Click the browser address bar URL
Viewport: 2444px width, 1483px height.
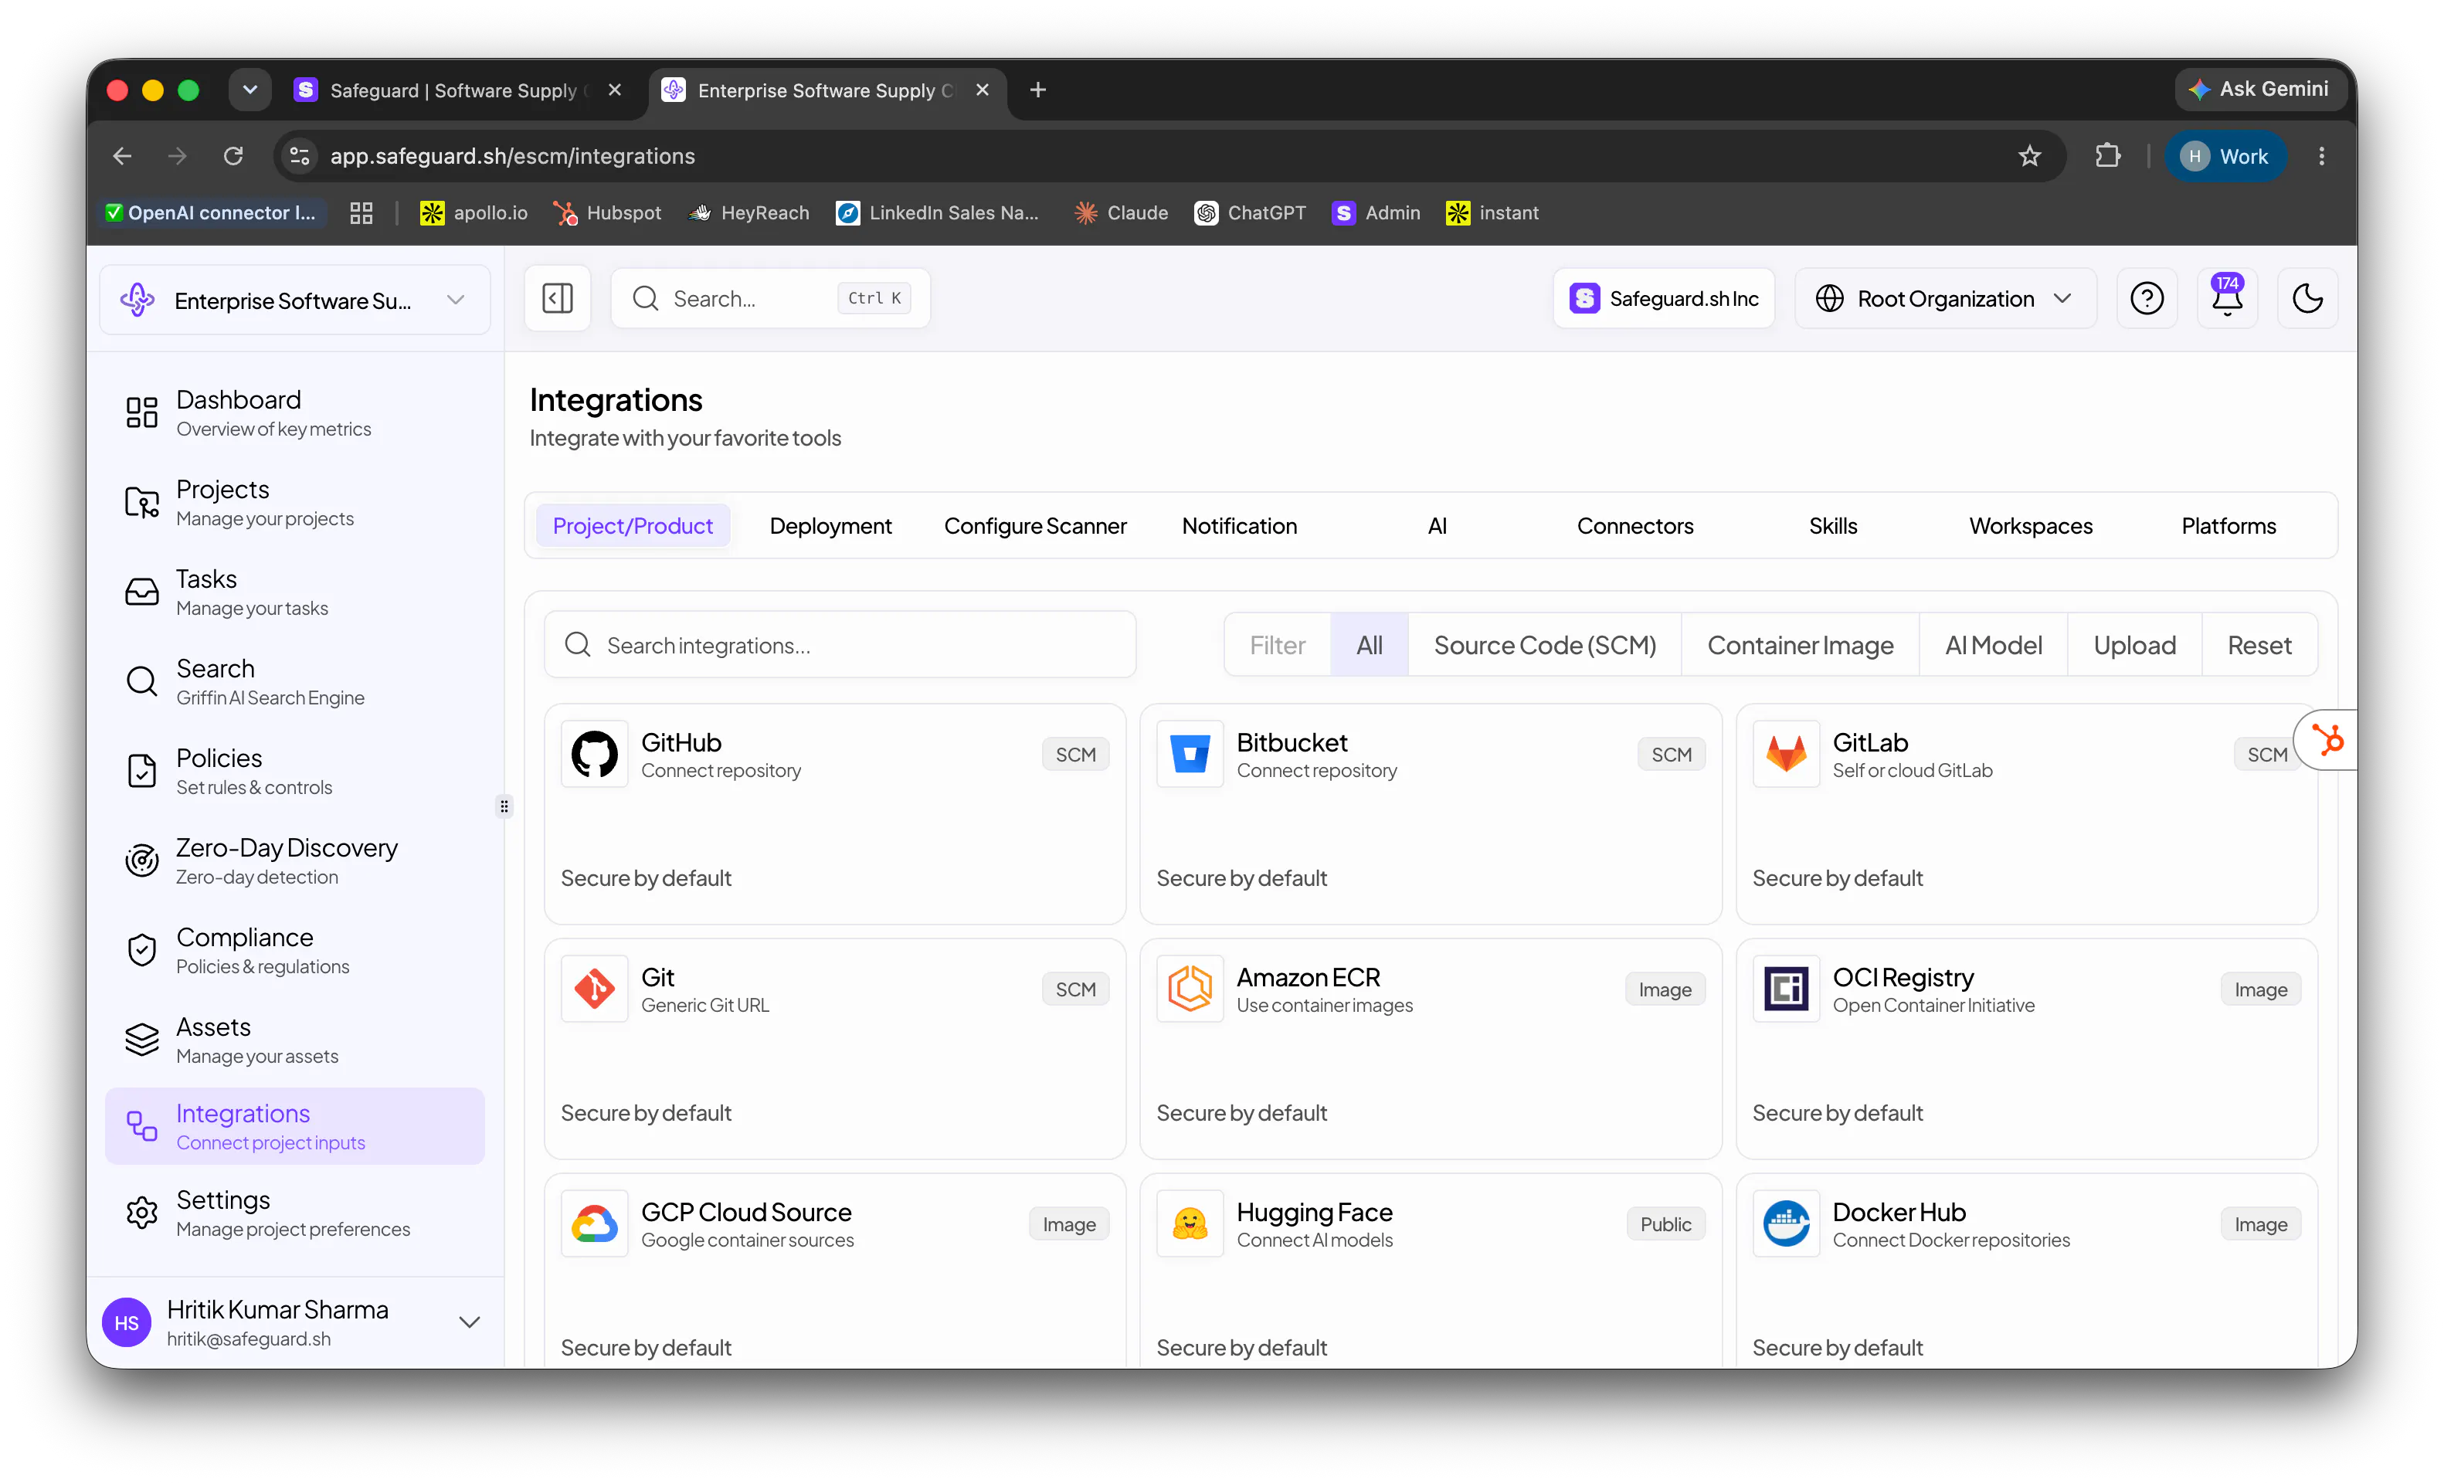512,156
